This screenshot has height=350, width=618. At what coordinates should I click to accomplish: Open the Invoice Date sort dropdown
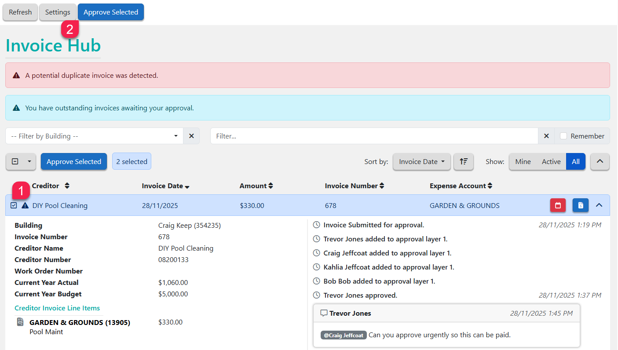point(421,161)
